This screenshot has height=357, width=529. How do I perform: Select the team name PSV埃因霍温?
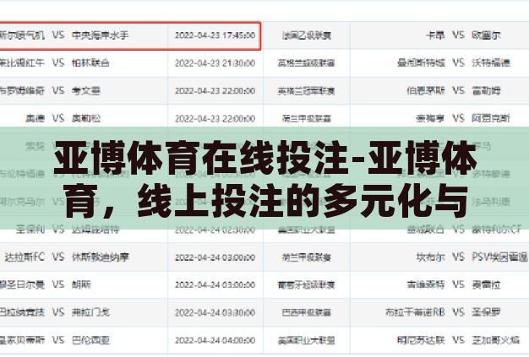(x=499, y=257)
